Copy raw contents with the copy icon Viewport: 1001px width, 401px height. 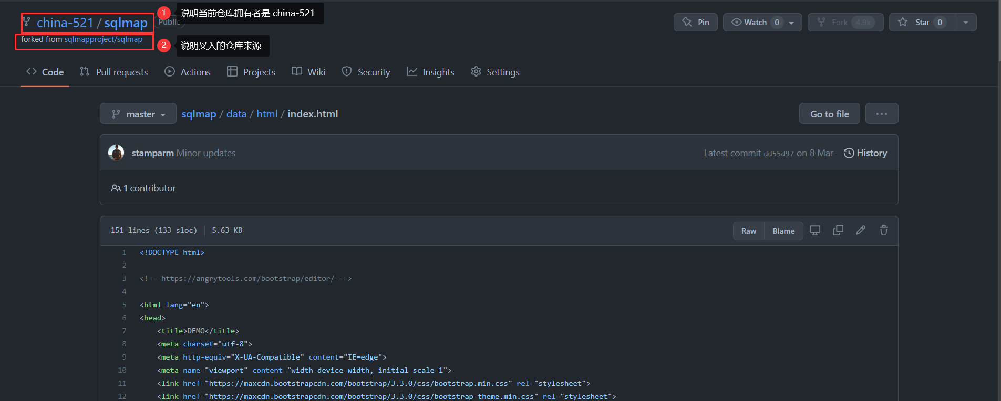click(x=838, y=231)
